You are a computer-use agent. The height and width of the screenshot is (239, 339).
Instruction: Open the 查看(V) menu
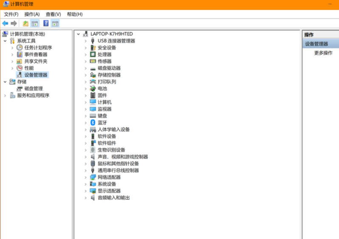pyautogui.click(x=53, y=14)
